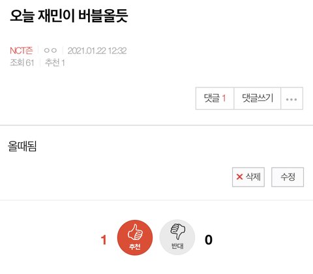
Task: Click the 반대 label inside the gray circle
Action: (x=177, y=246)
